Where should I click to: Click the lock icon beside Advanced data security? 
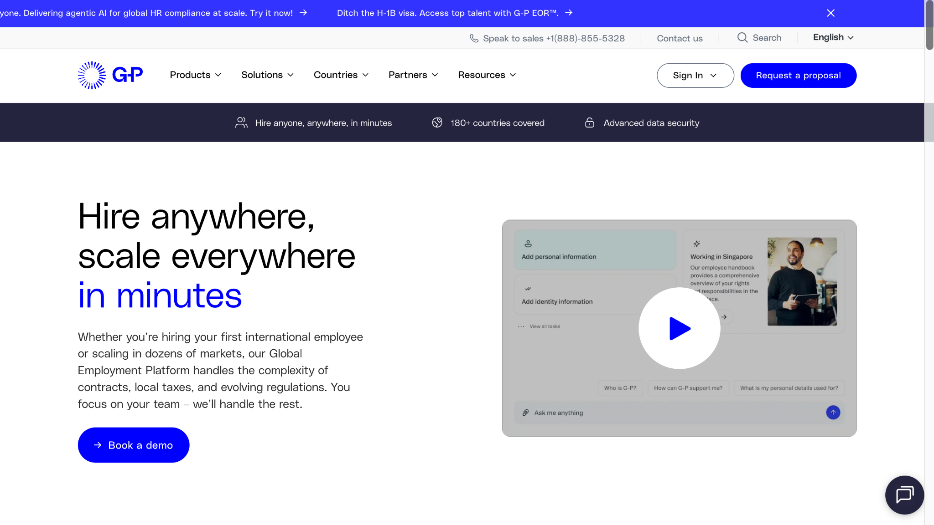click(x=589, y=122)
